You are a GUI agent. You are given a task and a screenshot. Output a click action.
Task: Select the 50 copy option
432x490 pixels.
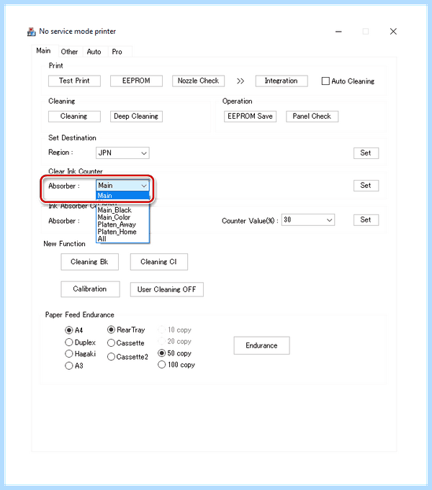coord(162,353)
